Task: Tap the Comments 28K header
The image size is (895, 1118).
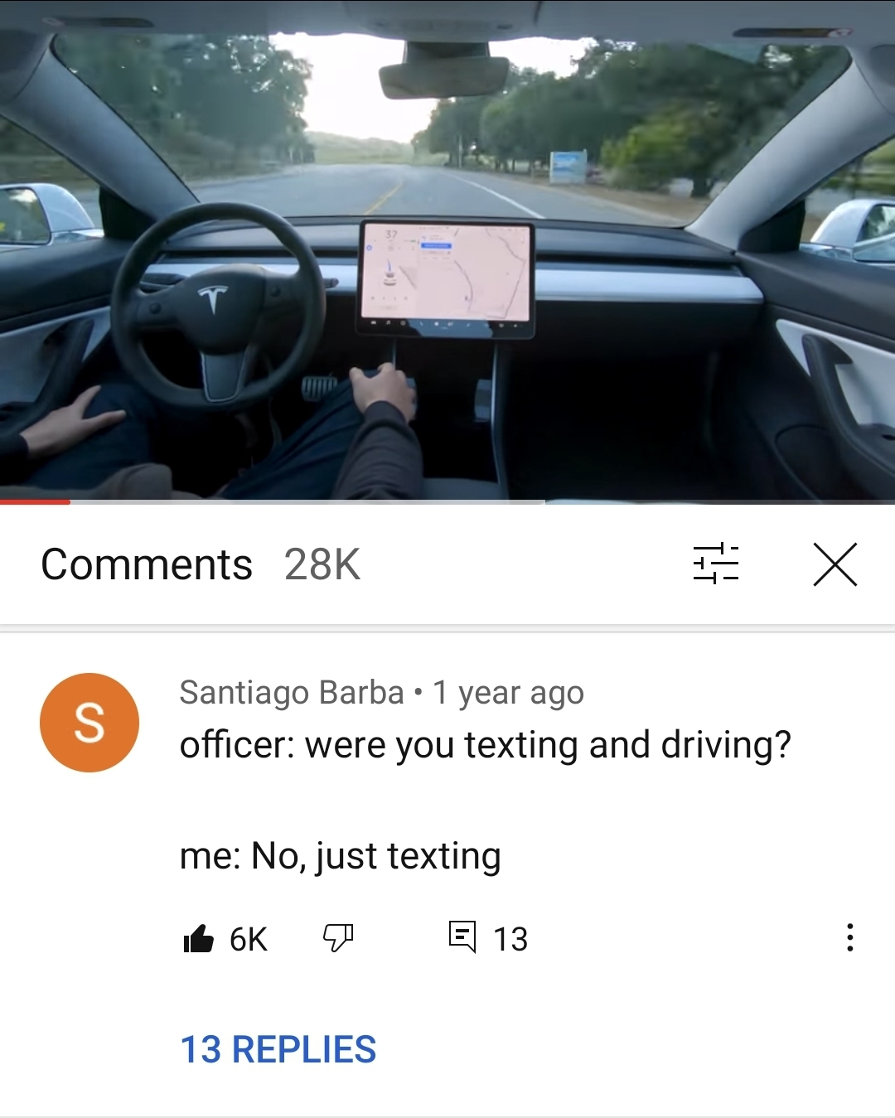Action: [201, 564]
